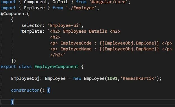The height and width of the screenshot is (107, 175).
Task: Click the Employee type annotation after EmployeeObj
Action: pyautogui.click(x=55, y=79)
